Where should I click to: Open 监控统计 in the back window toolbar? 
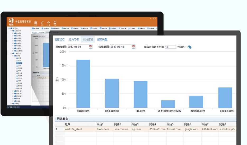(x=113, y=28)
